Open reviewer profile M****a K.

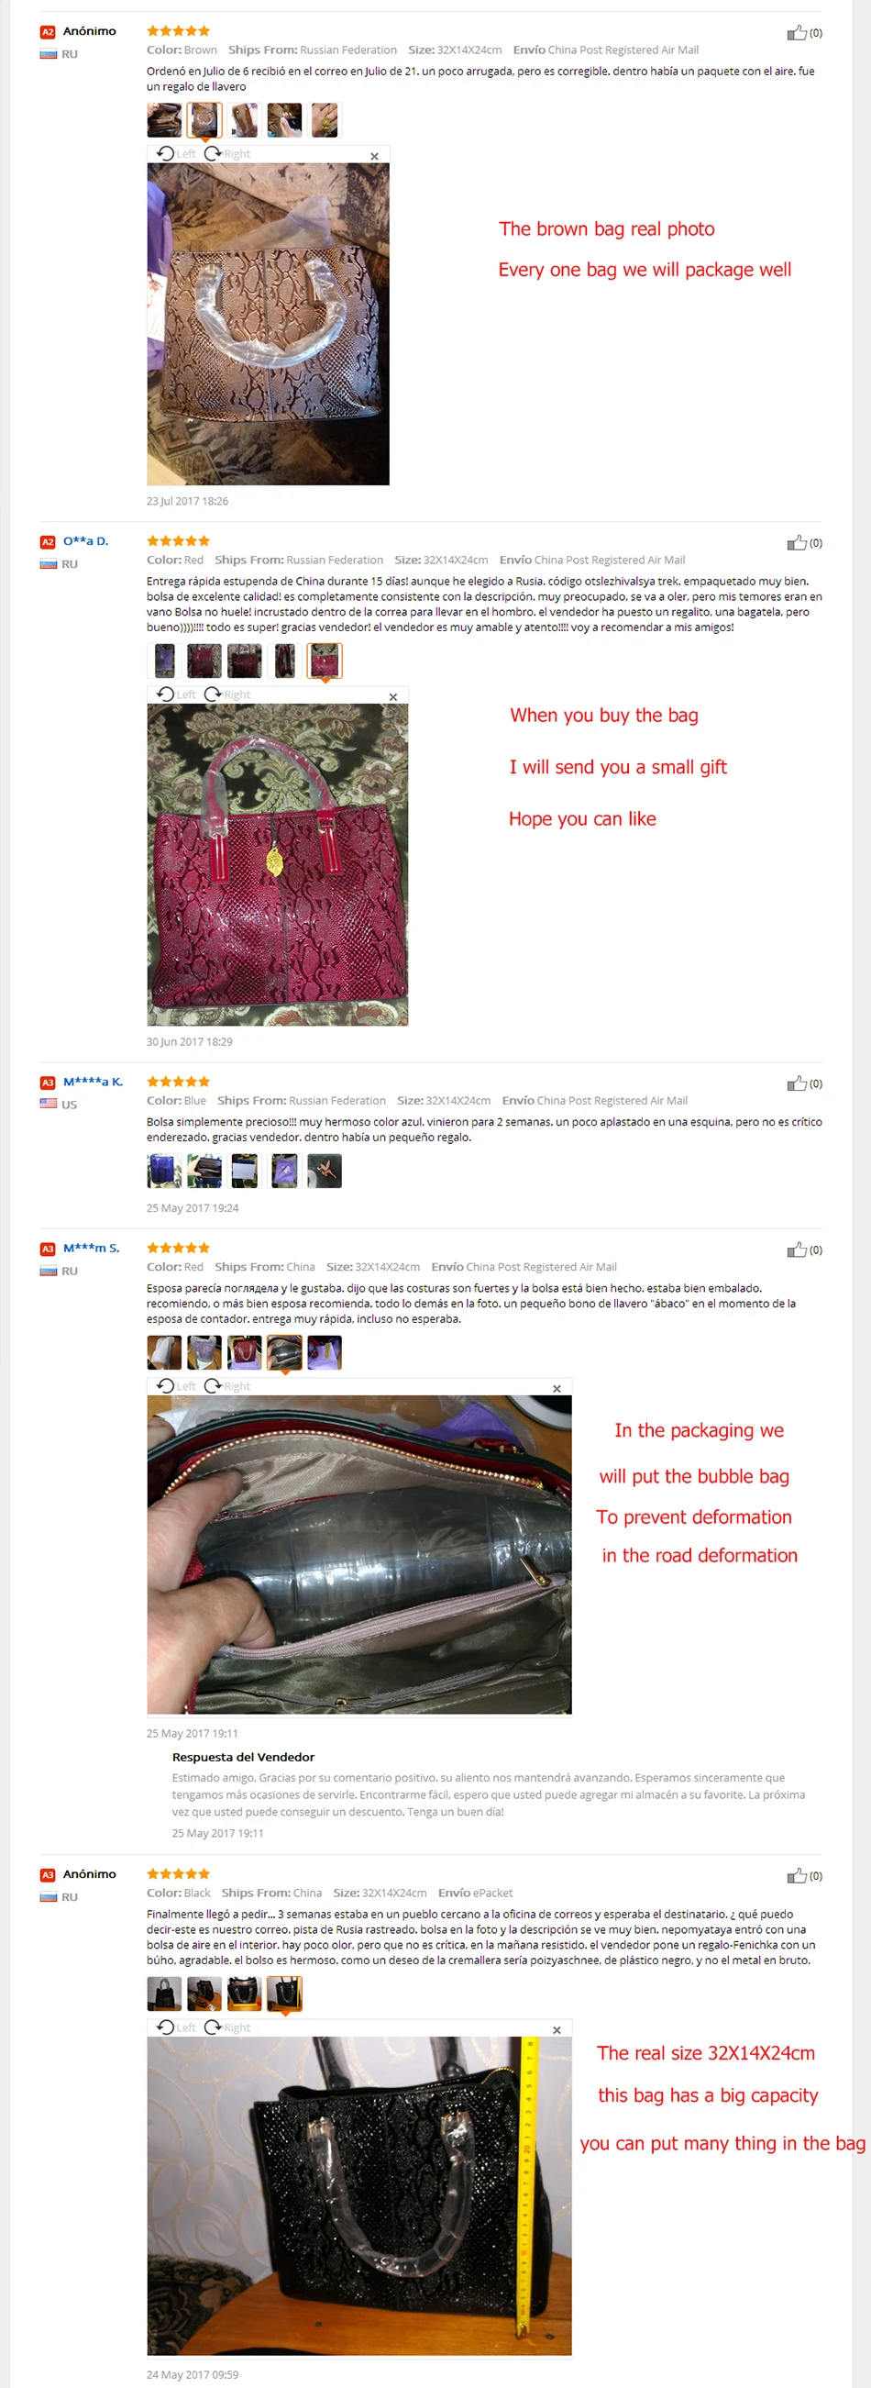click(93, 1081)
